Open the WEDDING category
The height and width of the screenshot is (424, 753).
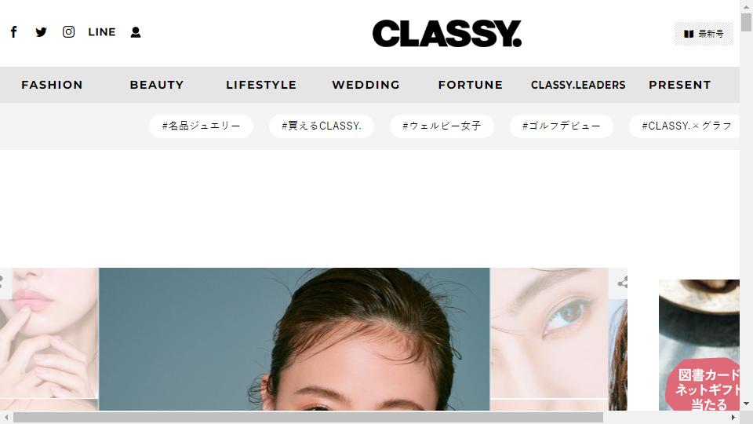[x=366, y=85]
